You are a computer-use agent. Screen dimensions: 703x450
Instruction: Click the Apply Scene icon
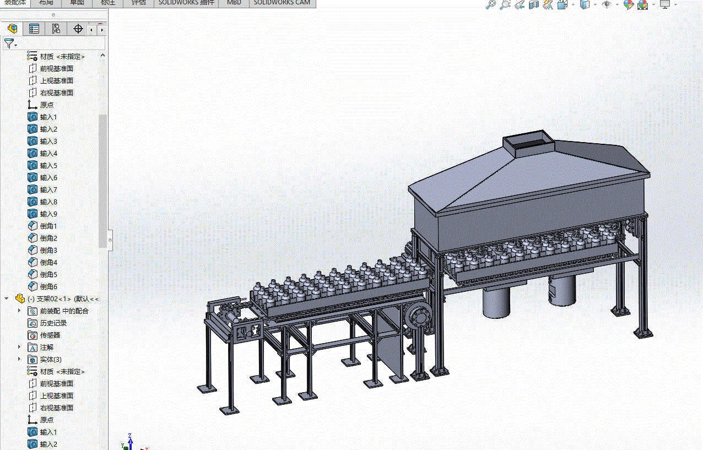(642, 4)
